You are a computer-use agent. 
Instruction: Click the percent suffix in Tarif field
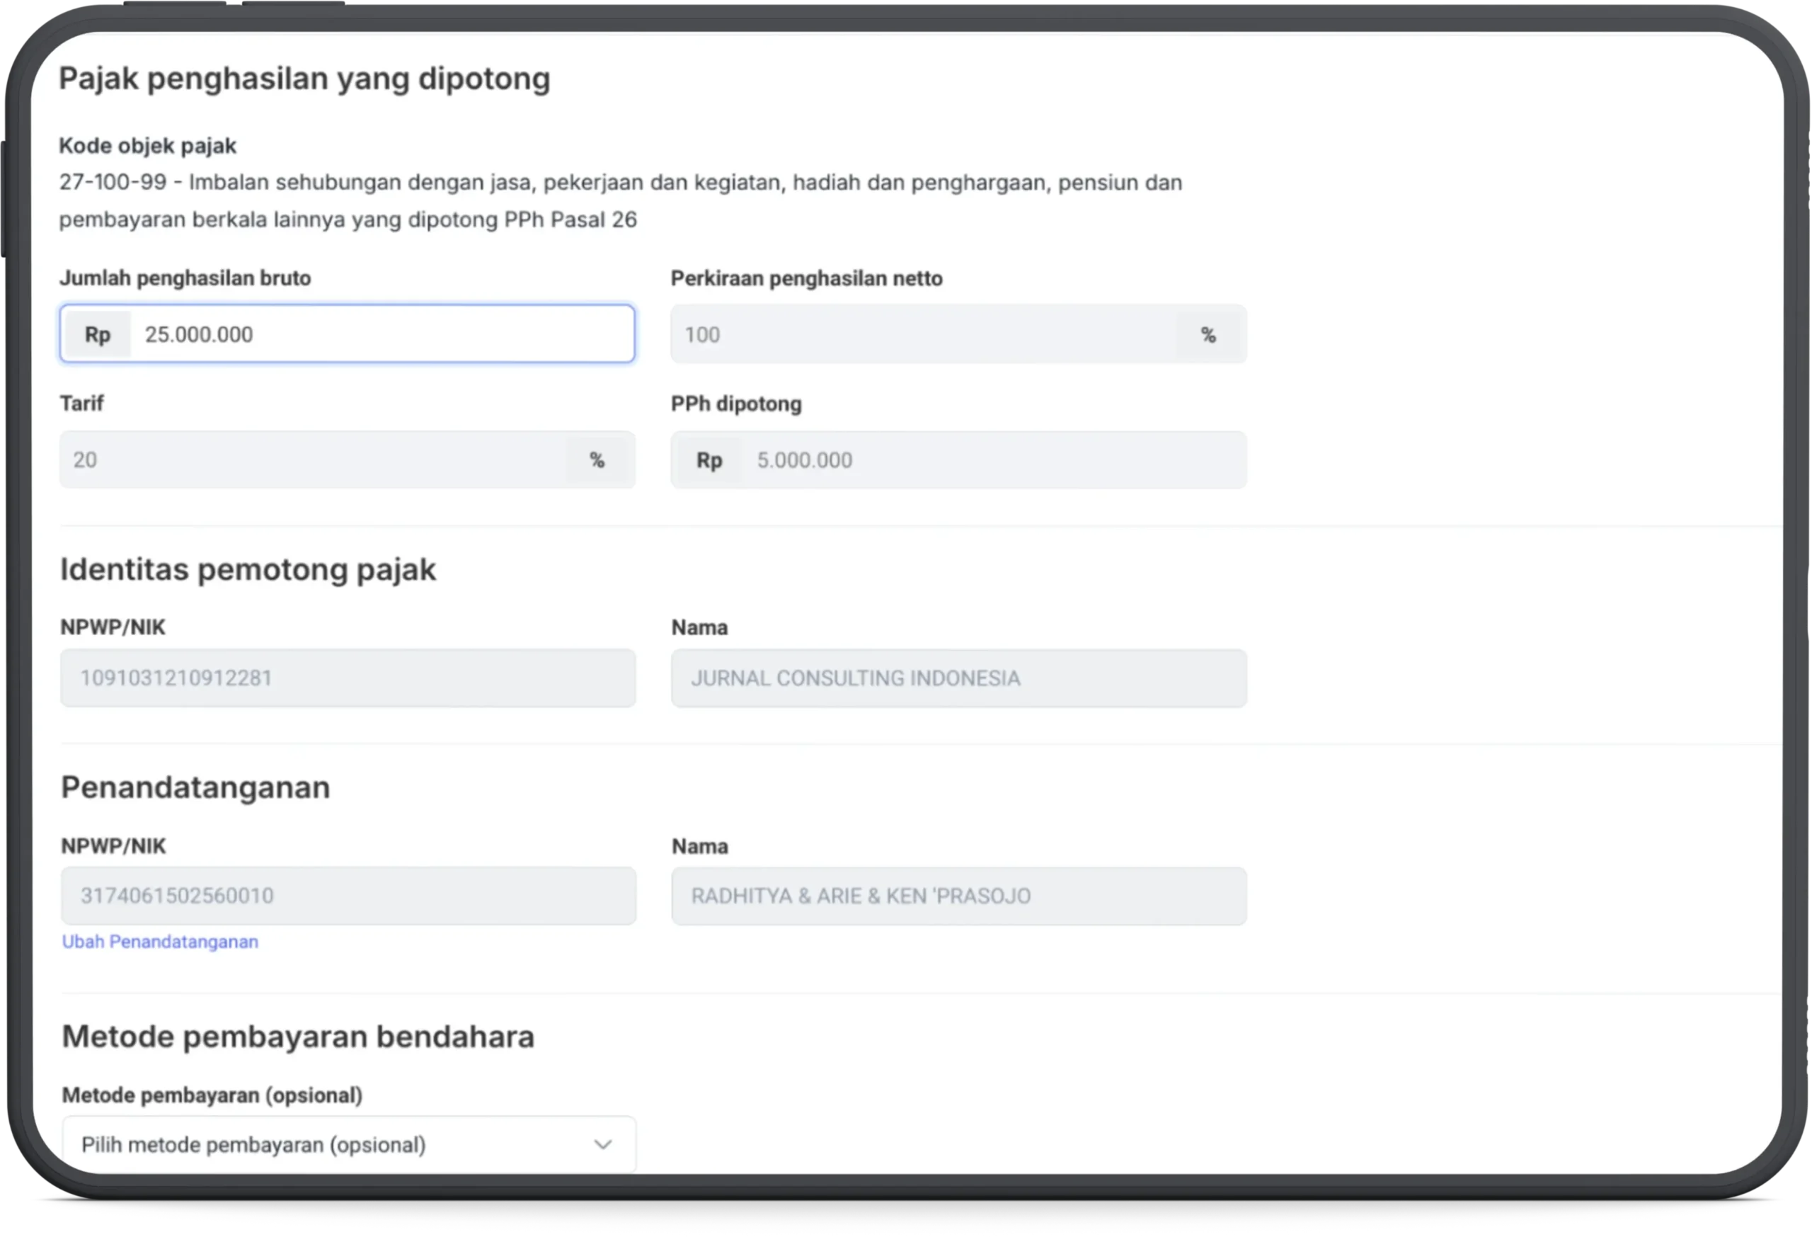pyautogui.click(x=597, y=460)
